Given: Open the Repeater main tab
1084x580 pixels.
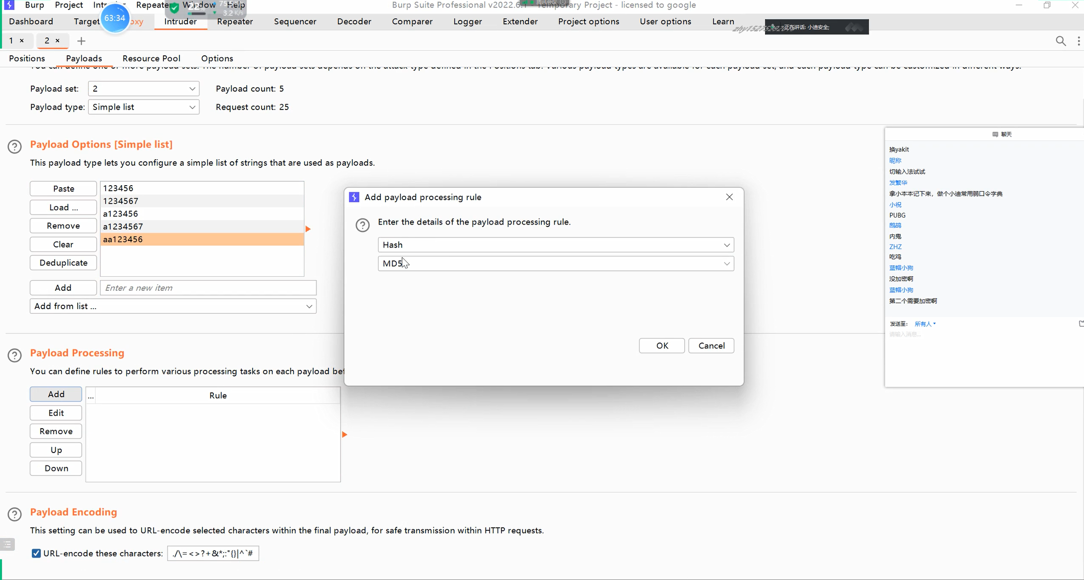Looking at the screenshot, I should pos(235,21).
